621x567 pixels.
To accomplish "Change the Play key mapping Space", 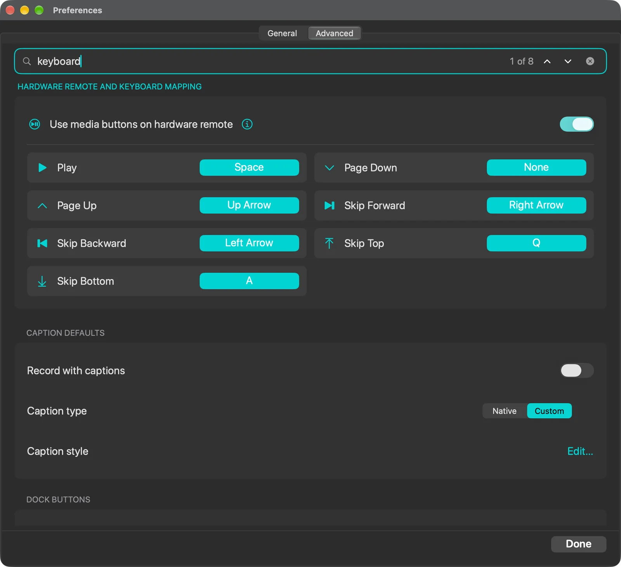I will [x=249, y=167].
